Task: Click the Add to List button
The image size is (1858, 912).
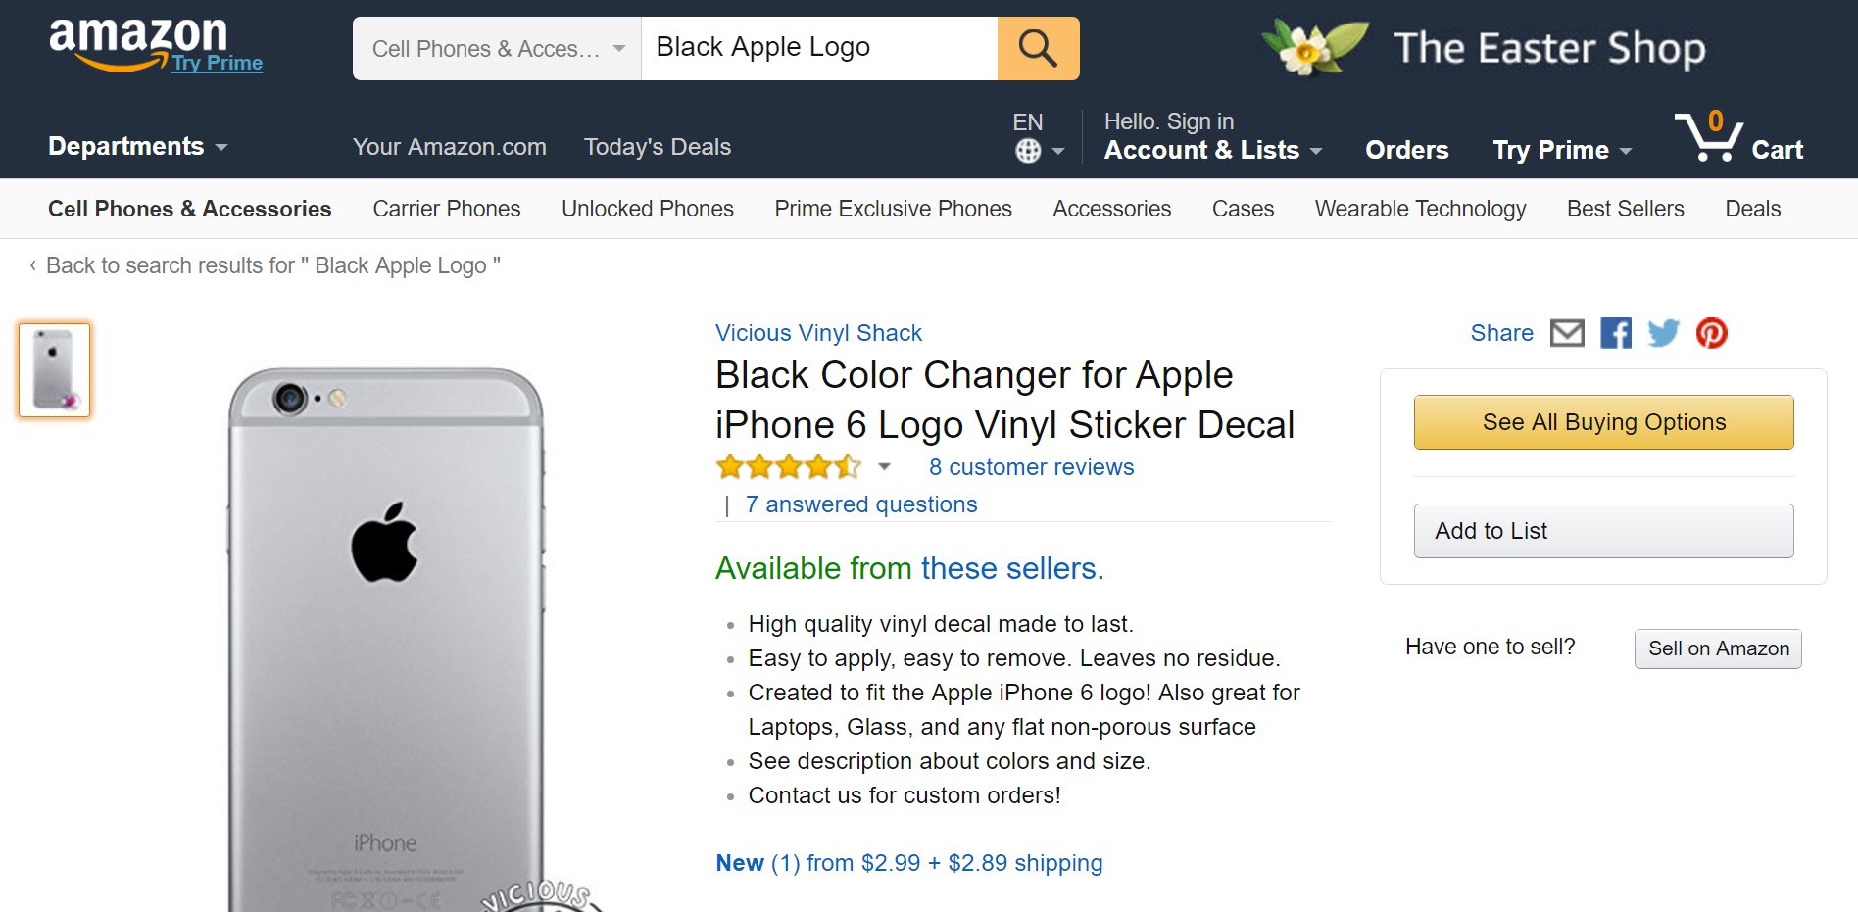Action: point(1603,531)
